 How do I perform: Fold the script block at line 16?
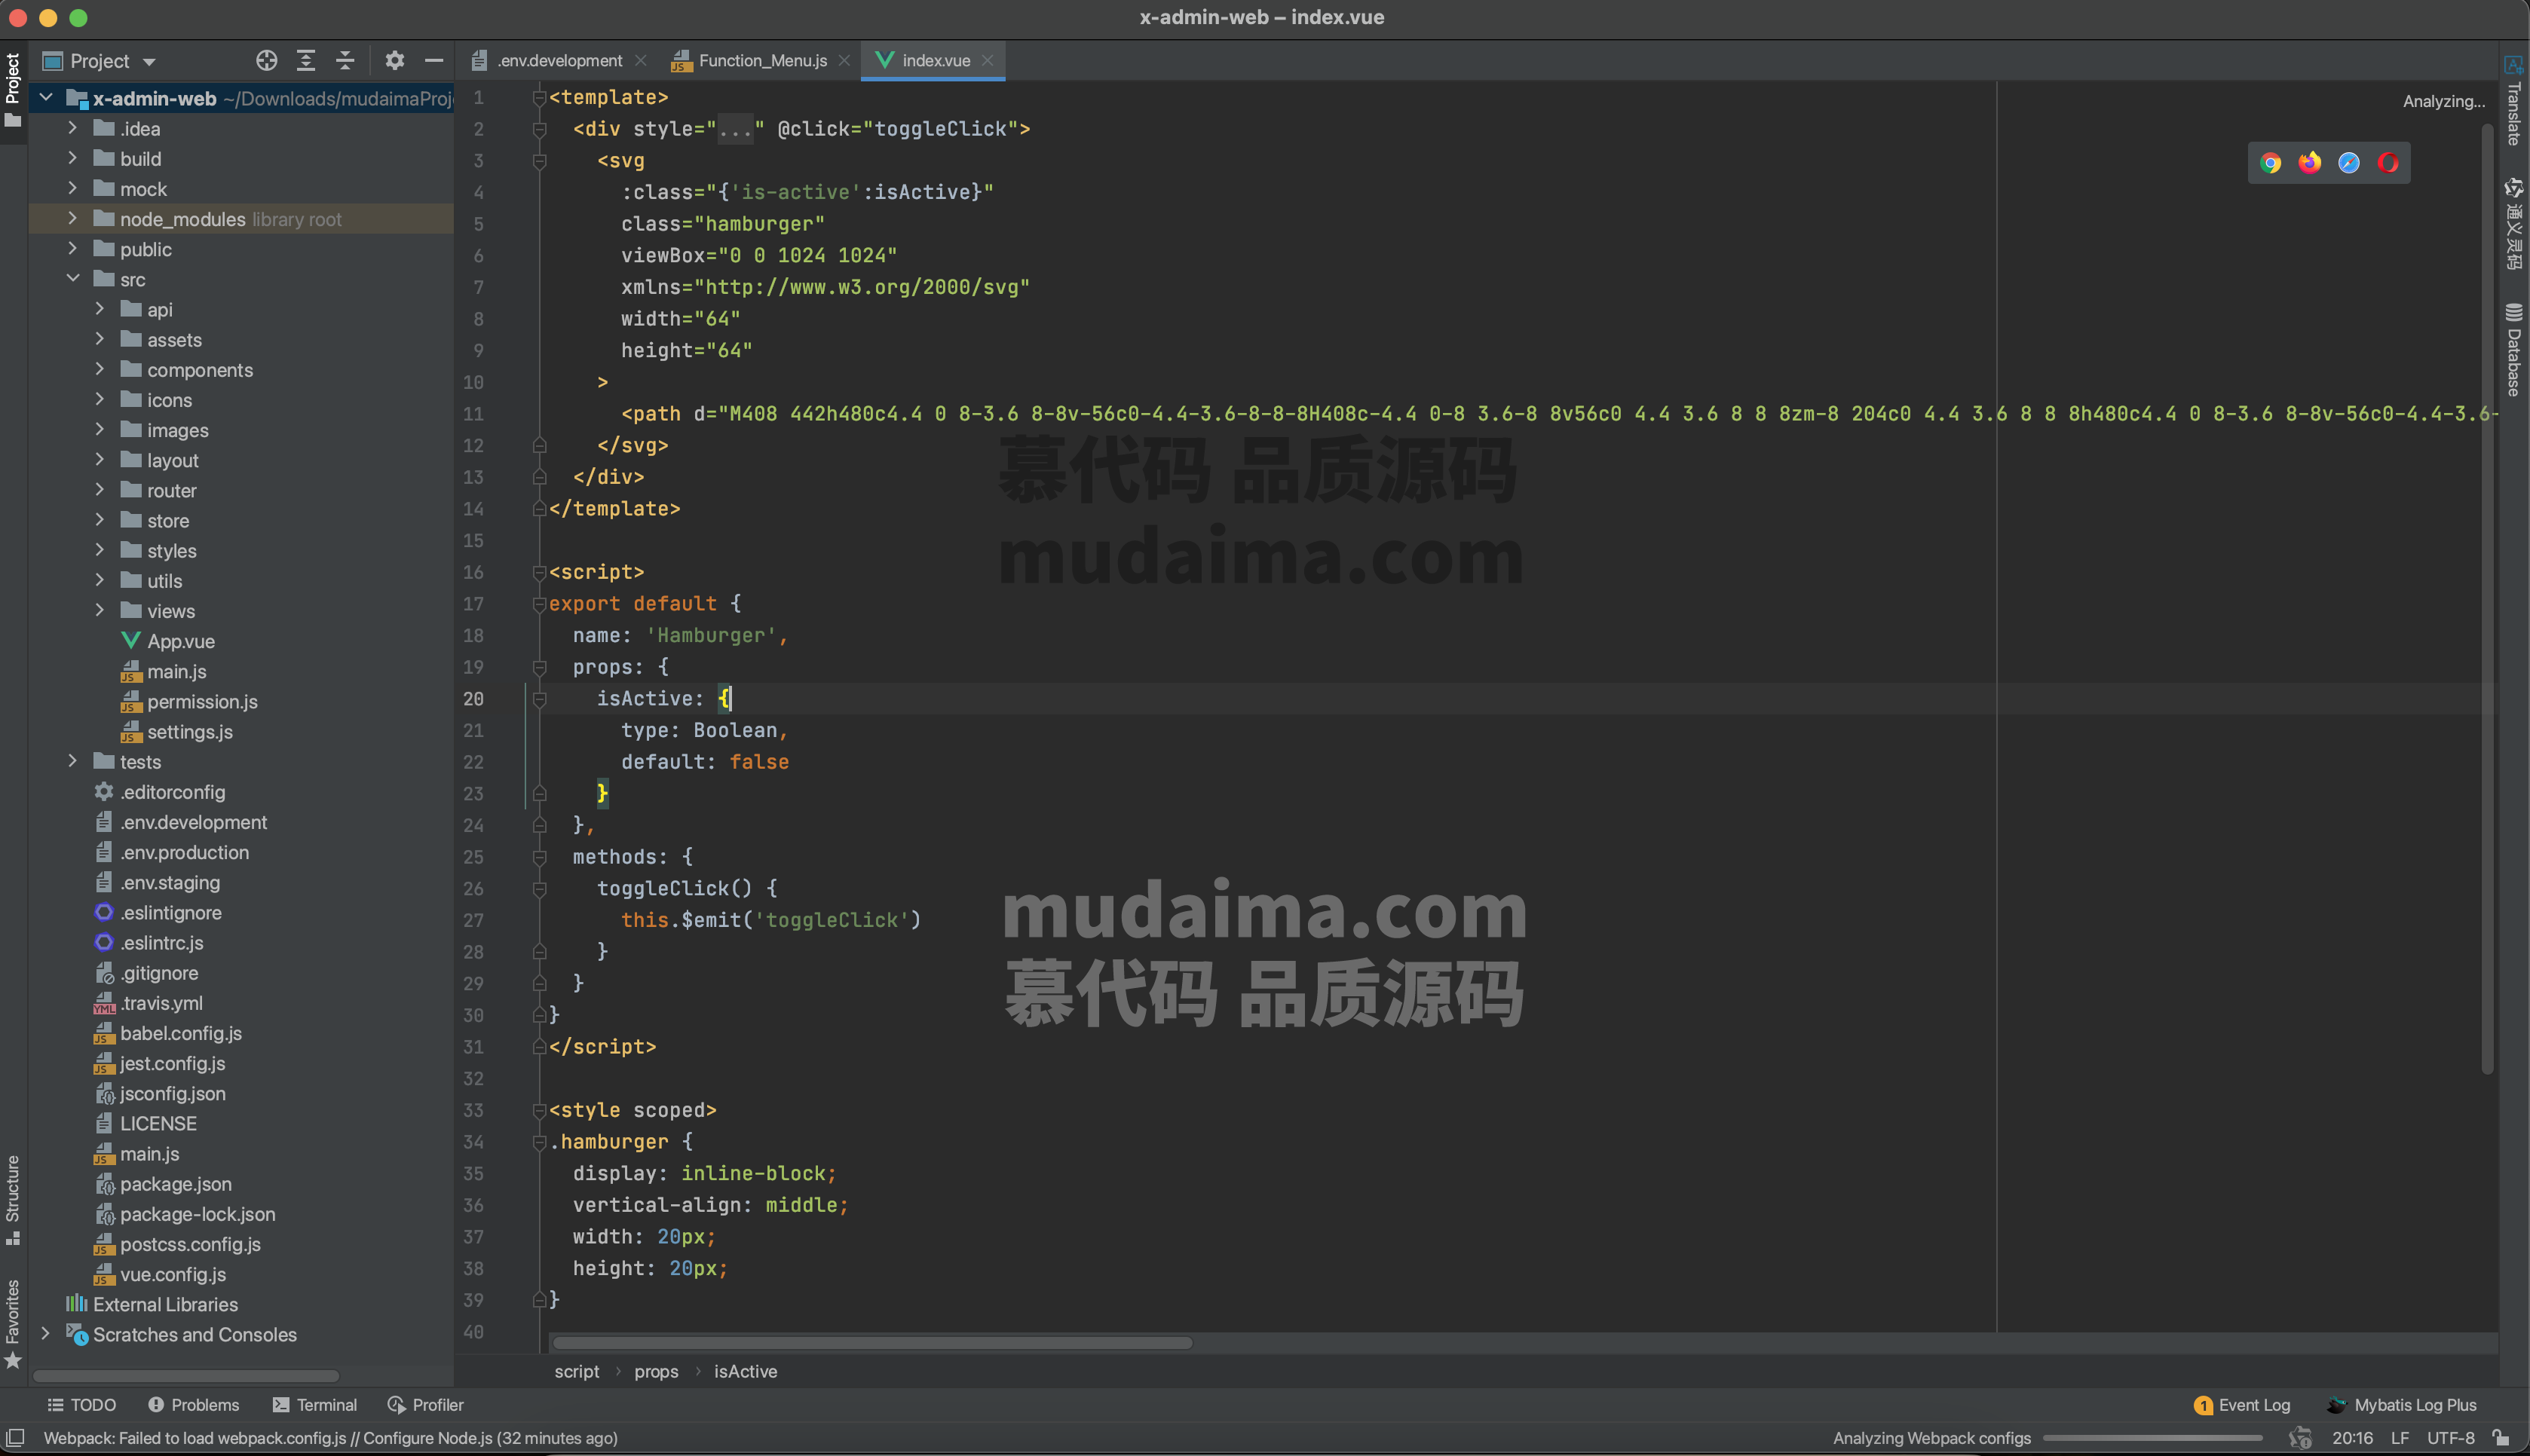[x=540, y=573]
